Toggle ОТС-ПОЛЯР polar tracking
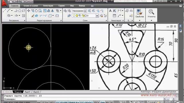The height and width of the screenshot is (103, 184). pos(62,102)
